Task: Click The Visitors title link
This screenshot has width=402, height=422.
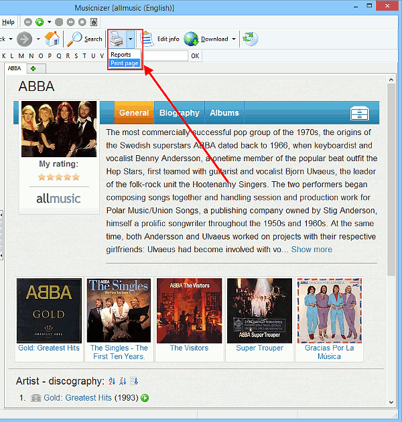Action: tap(189, 348)
